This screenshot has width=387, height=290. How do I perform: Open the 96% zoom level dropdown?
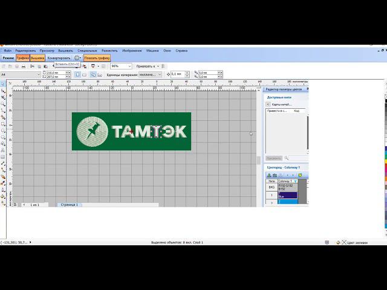[129, 66]
